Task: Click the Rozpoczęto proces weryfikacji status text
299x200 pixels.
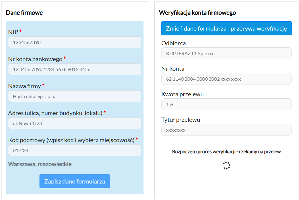Action: pyautogui.click(x=226, y=152)
